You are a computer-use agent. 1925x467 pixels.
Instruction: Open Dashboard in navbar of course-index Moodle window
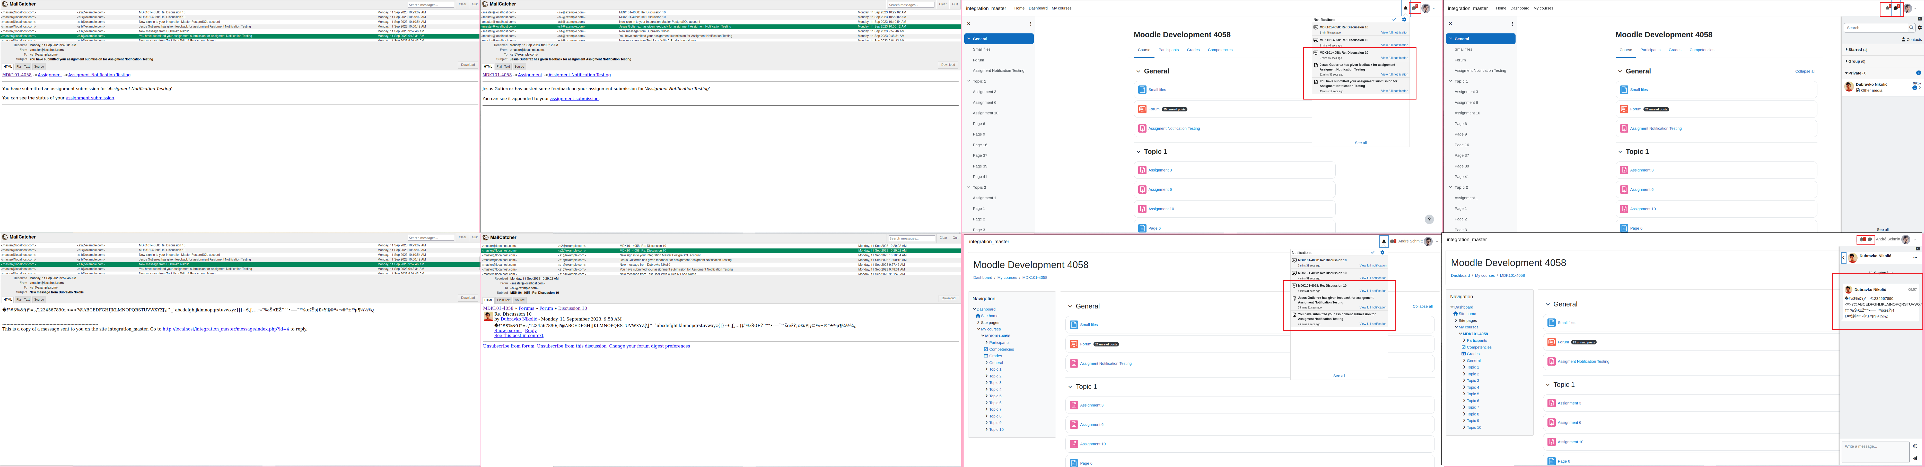[x=1038, y=8]
